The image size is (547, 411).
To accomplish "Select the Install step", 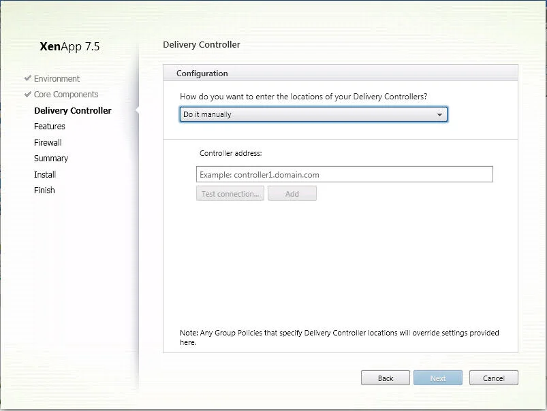I will pyautogui.click(x=45, y=174).
